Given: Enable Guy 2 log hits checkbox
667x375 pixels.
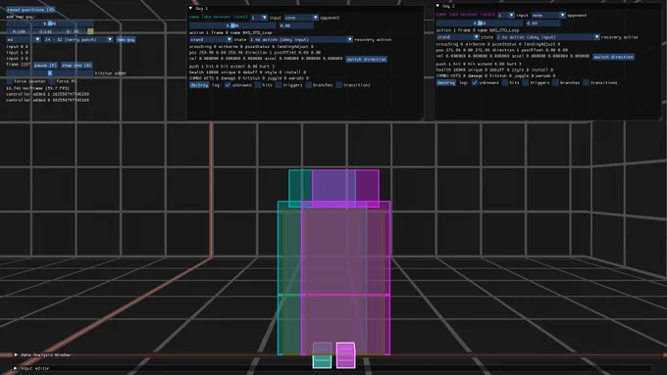Looking at the screenshot, I should tap(504, 82).
